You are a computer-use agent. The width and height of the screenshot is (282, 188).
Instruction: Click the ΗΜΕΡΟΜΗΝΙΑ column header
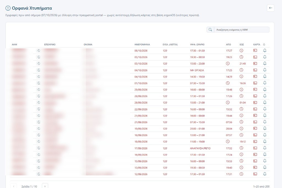(142, 45)
